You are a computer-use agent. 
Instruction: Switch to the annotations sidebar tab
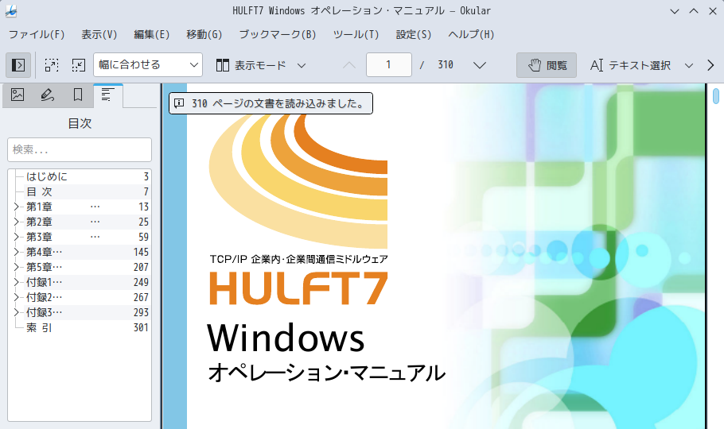48,95
